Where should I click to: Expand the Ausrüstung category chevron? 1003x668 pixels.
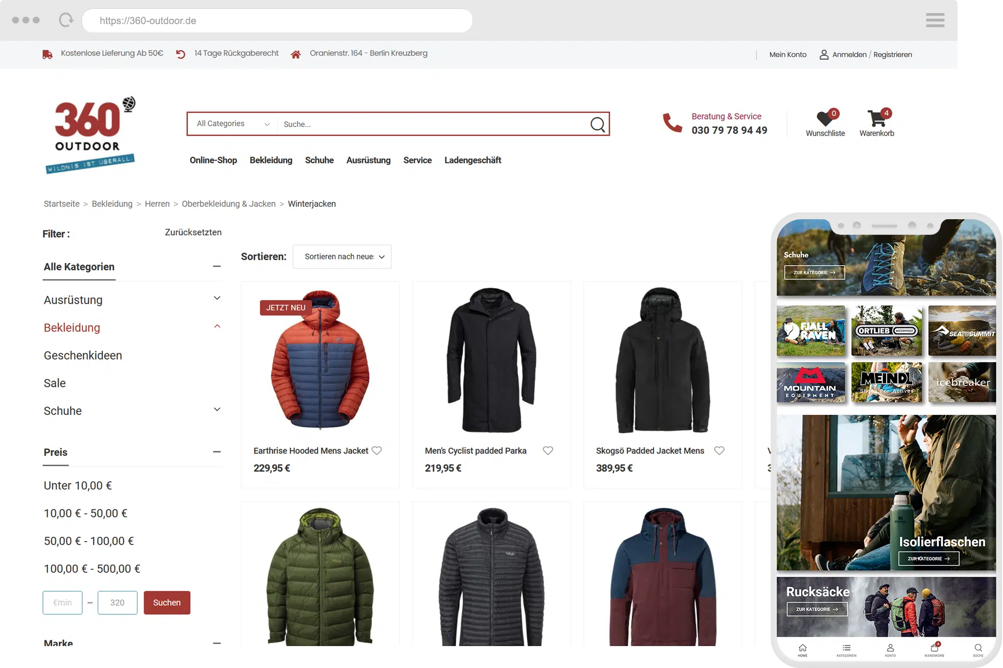(x=217, y=299)
